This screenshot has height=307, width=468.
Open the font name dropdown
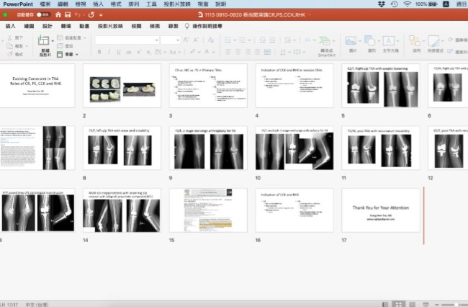126,40
